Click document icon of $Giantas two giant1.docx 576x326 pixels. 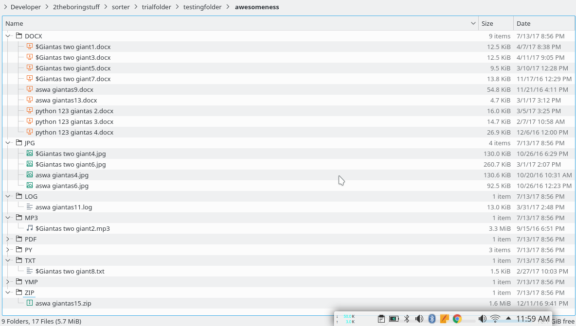(30, 46)
